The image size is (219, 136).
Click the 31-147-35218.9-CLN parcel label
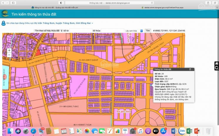79,86
